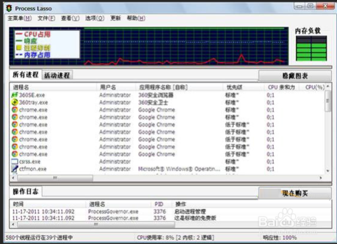Maximize the Process Lasso window
The height and width of the screenshot is (244, 337).
click(311, 6)
